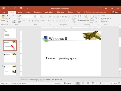Image resolution: width=121 pixels, height=91 pixels.
Task: Click the Arrange button
Action: click(86, 19)
